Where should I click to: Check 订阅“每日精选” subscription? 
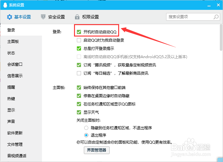coord(79,73)
